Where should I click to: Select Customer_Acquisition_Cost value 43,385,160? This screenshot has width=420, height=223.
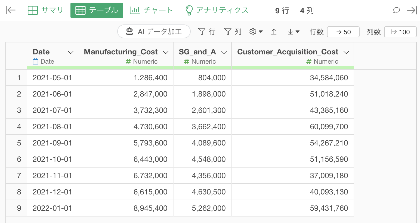coord(293,110)
